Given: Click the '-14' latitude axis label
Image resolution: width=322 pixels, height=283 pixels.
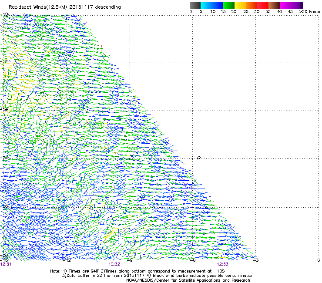Looking at the screenshot, I should (x=4, y=109).
